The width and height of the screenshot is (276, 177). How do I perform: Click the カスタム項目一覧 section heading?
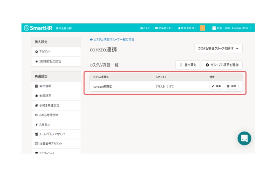104,65
